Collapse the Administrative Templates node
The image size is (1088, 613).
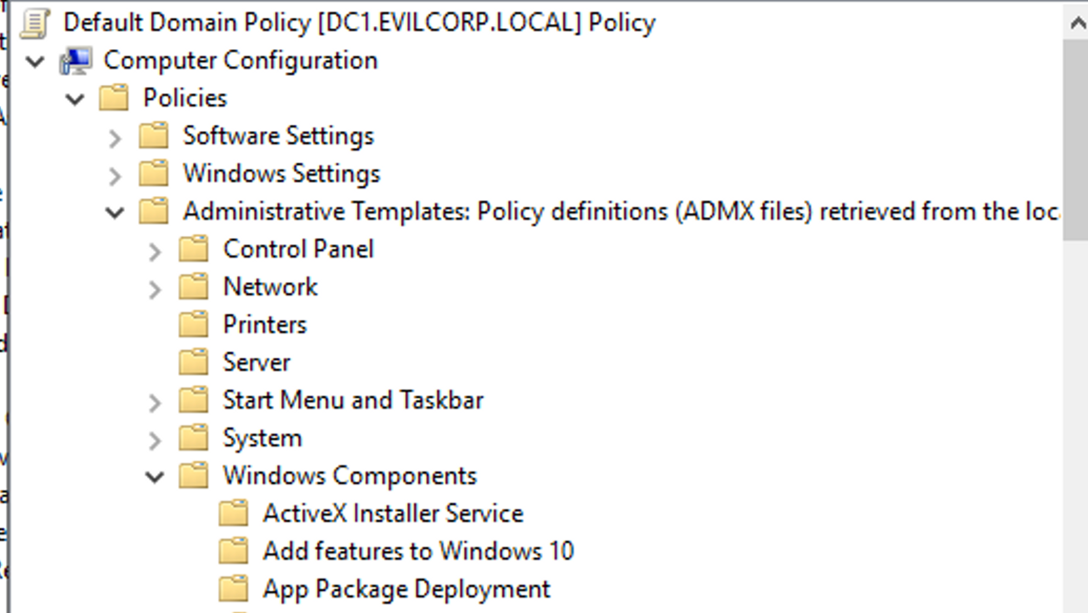[115, 213]
